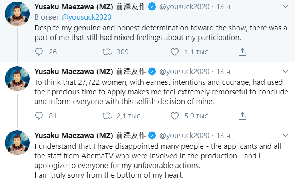Screen dimensions: 295x182
Task: Click the '13 ч' timestamp on second tweet
Action: click(223, 72)
